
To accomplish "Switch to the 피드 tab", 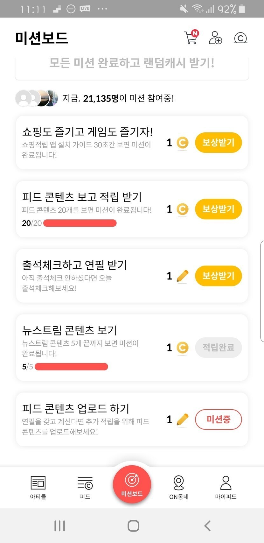I will [x=85, y=487].
